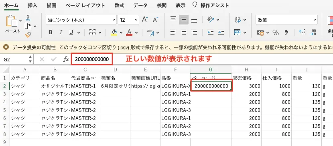Toggle bold formatting
The width and height of the screenshot is (333, 146).
click(51, 32)
